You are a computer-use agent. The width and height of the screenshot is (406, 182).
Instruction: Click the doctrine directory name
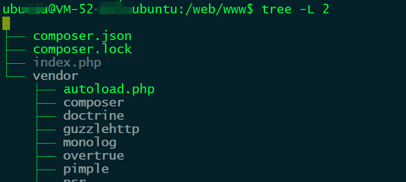click(x=93, y=115)
